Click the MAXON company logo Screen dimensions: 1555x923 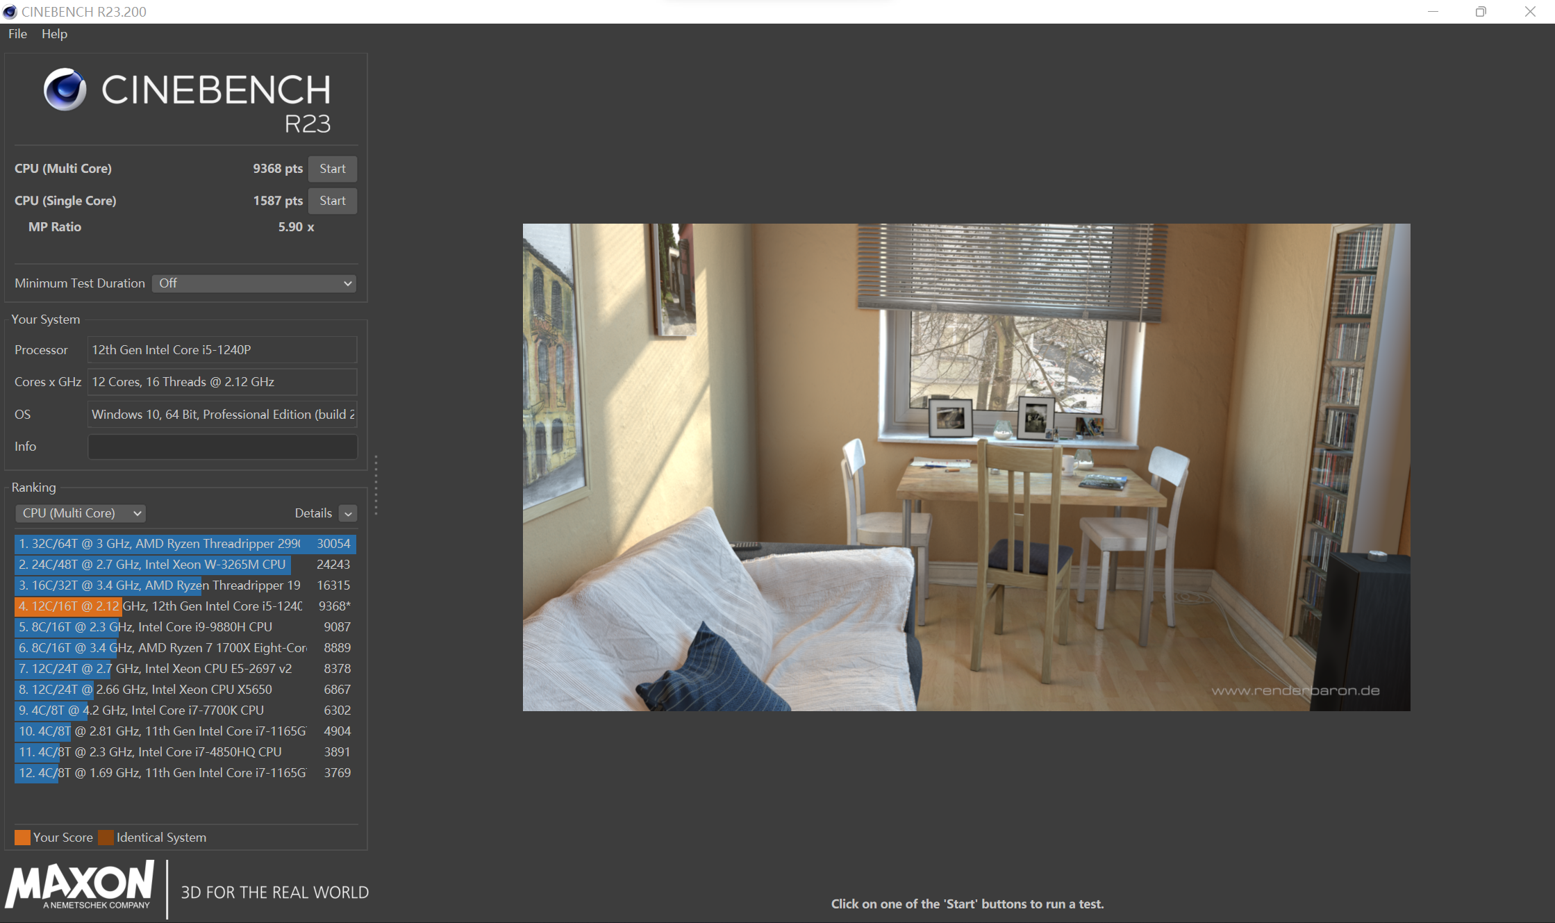click(x=80, y=885)
